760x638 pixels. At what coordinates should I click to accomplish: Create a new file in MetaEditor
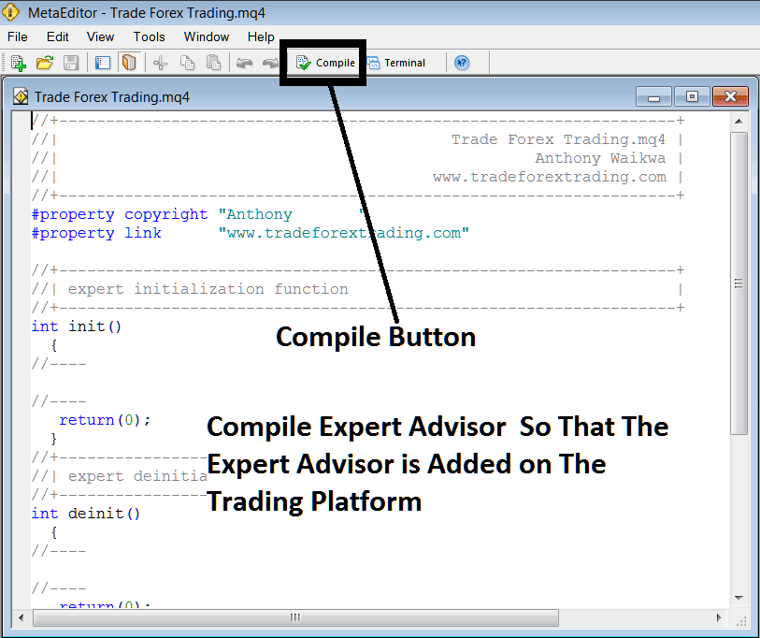point(17,62)
